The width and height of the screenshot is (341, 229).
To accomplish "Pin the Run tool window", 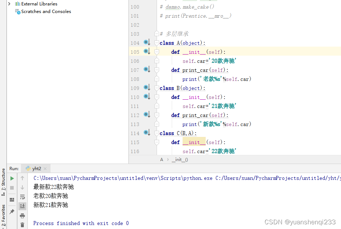I will point(12,211).
